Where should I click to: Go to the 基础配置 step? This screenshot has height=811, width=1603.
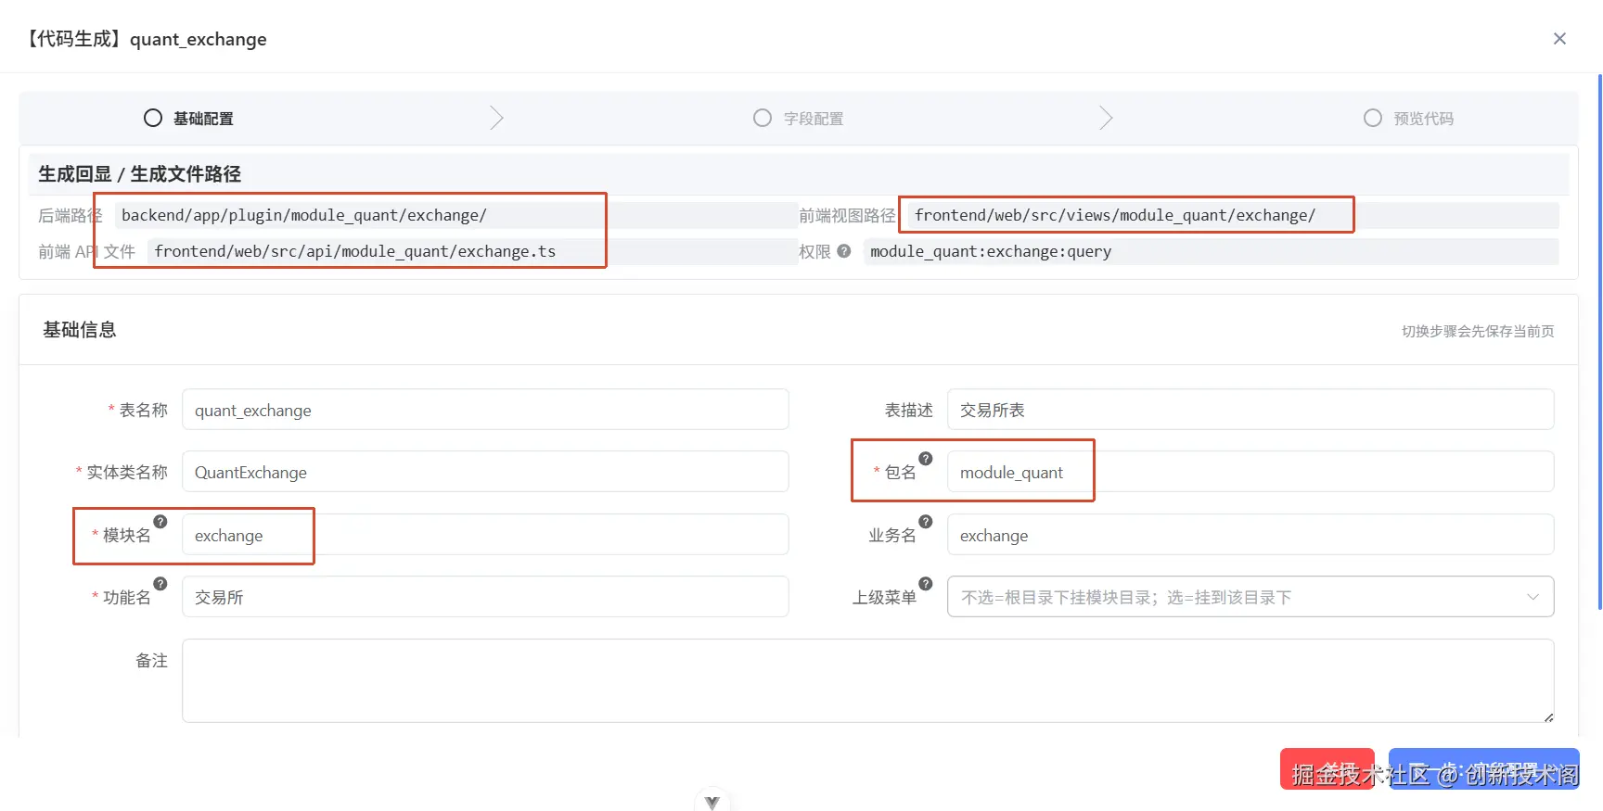[189, 119]
